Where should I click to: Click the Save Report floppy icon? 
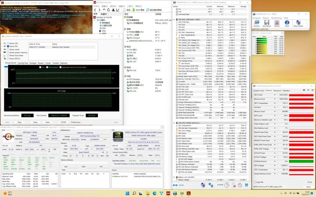click(267, 22)
